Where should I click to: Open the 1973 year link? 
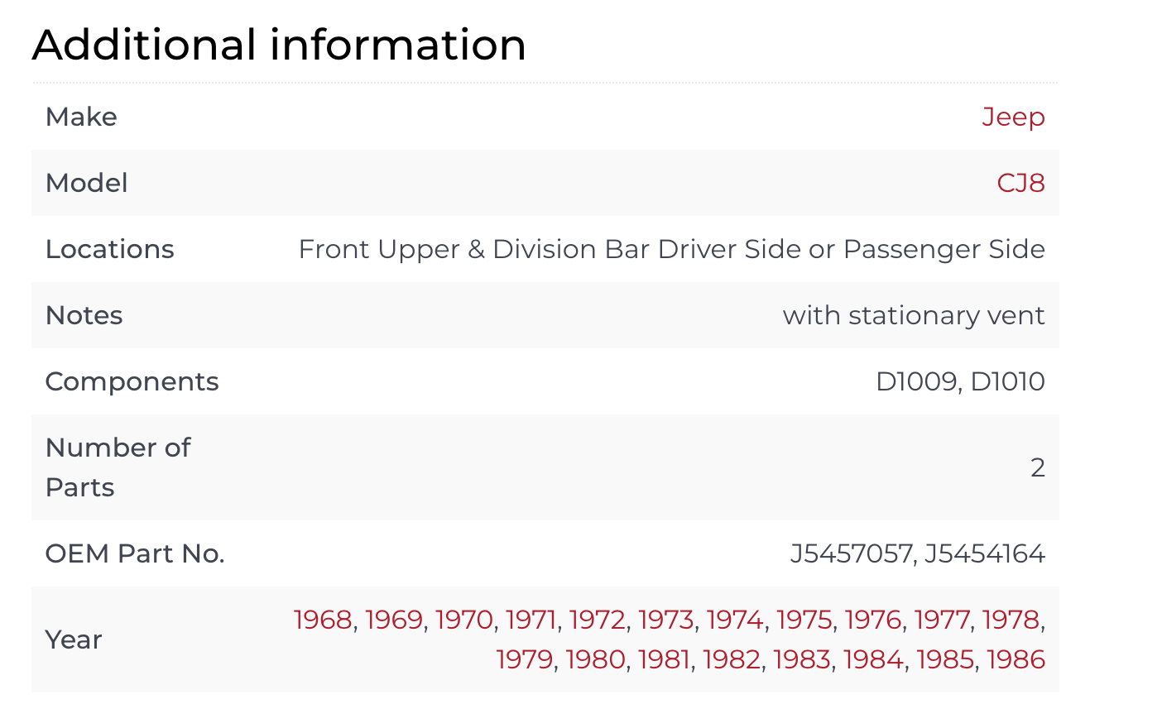click(x=665, y=620)
